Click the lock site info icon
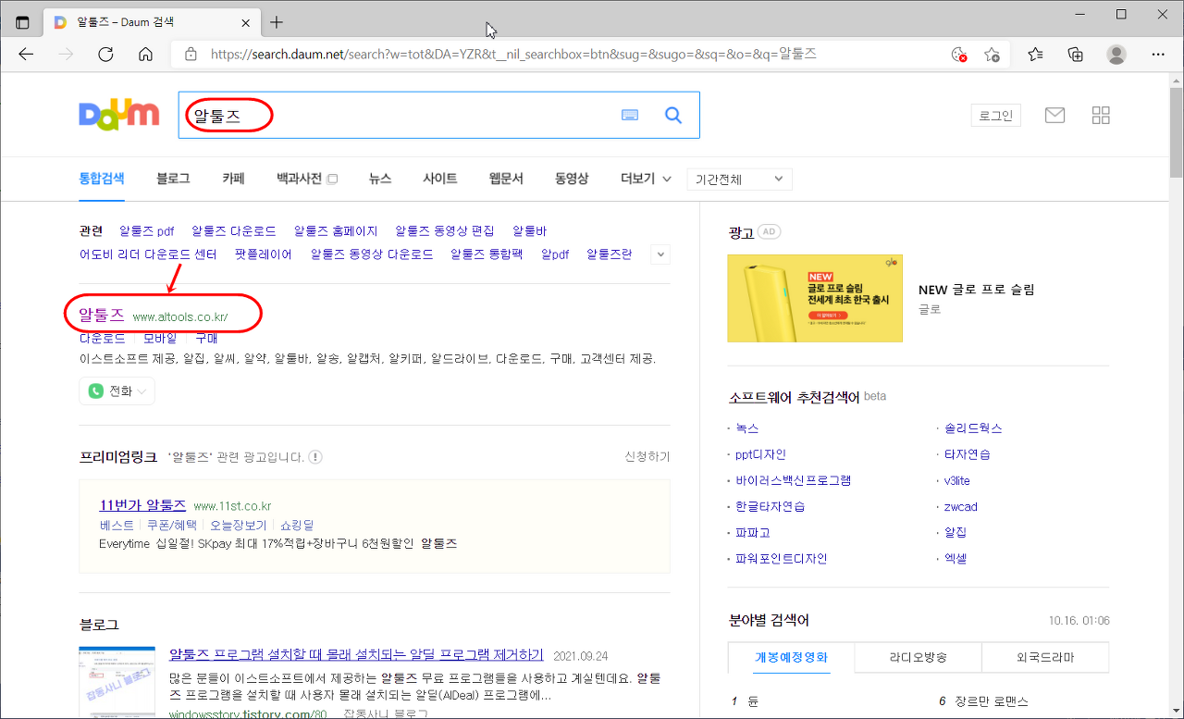 [x=191, y=55]
